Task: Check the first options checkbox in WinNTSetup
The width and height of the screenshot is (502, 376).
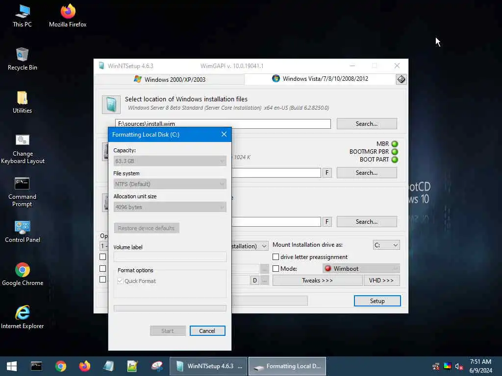Action: (x=103, y=257)
